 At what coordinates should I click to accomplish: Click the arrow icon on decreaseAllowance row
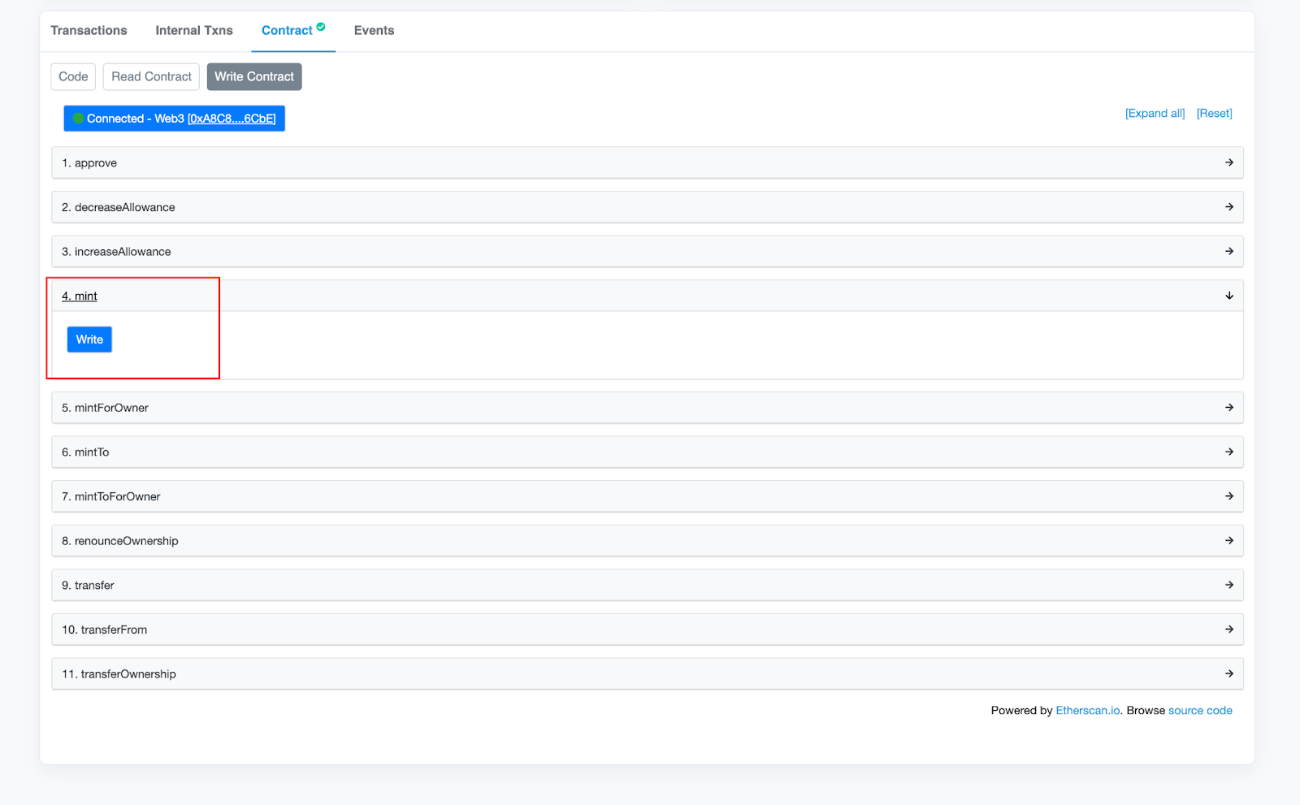(1228, 207)
